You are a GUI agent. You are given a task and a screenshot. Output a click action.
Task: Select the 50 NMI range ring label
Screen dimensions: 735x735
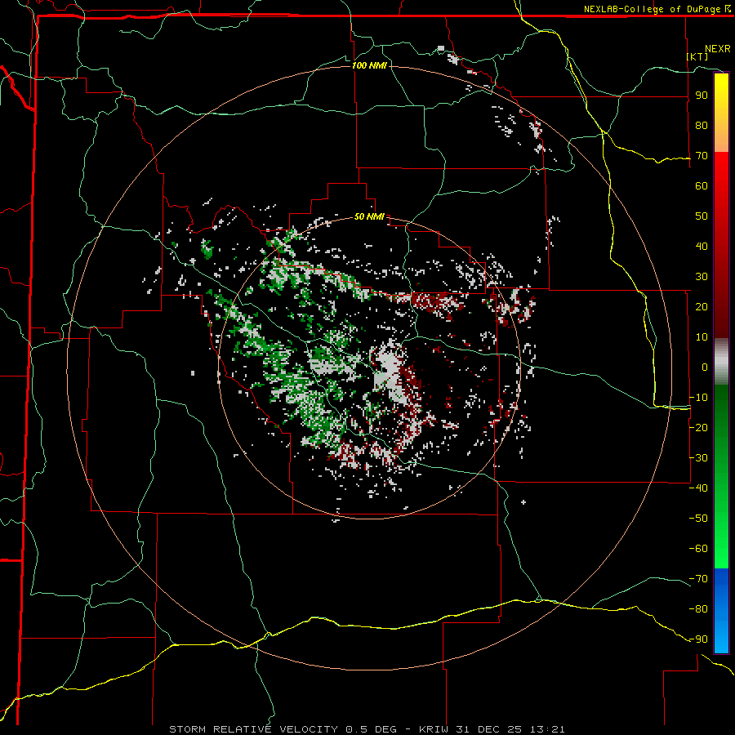coord(369,216)
